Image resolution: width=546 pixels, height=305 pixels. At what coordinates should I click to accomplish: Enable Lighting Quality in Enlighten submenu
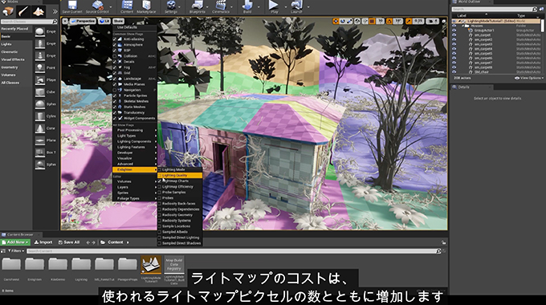pos(180,176)
